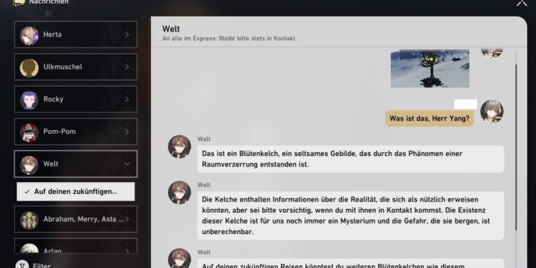Click the player avatar beside 'Was ist das, Herr Yang?'

click(x=492, y=112)
